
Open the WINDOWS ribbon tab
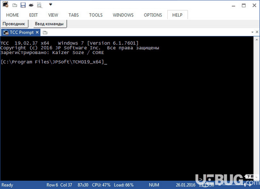click(x=123, y=15)
